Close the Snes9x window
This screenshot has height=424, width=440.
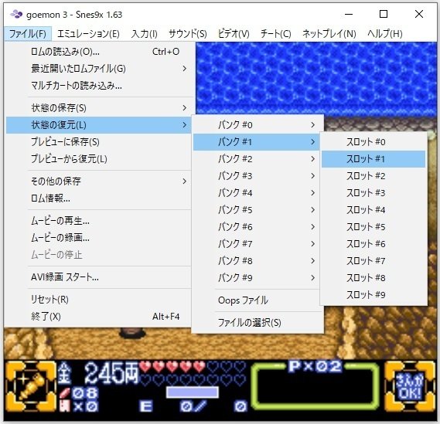(419, 14)
